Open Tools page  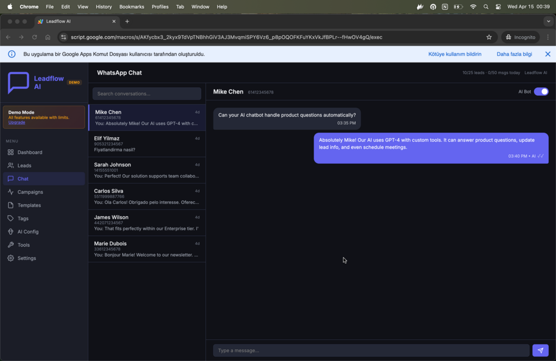(44, 245)
